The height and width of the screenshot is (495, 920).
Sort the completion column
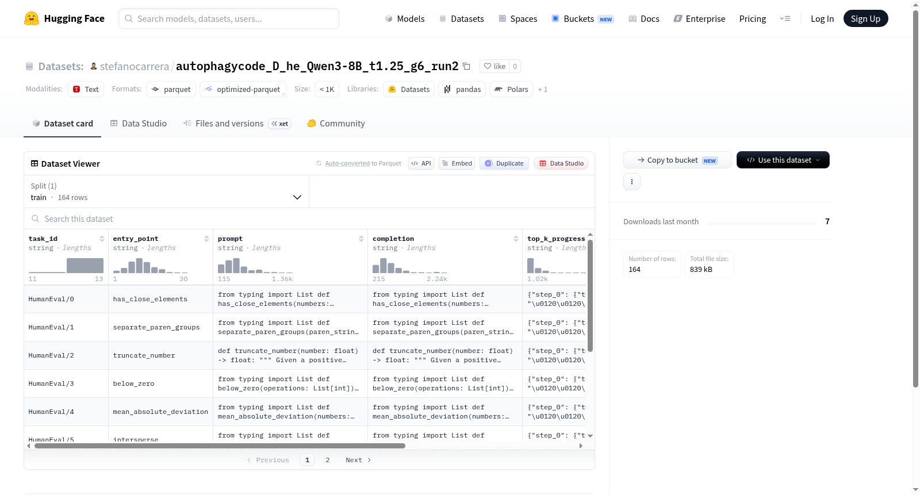[x=516, y=239]
